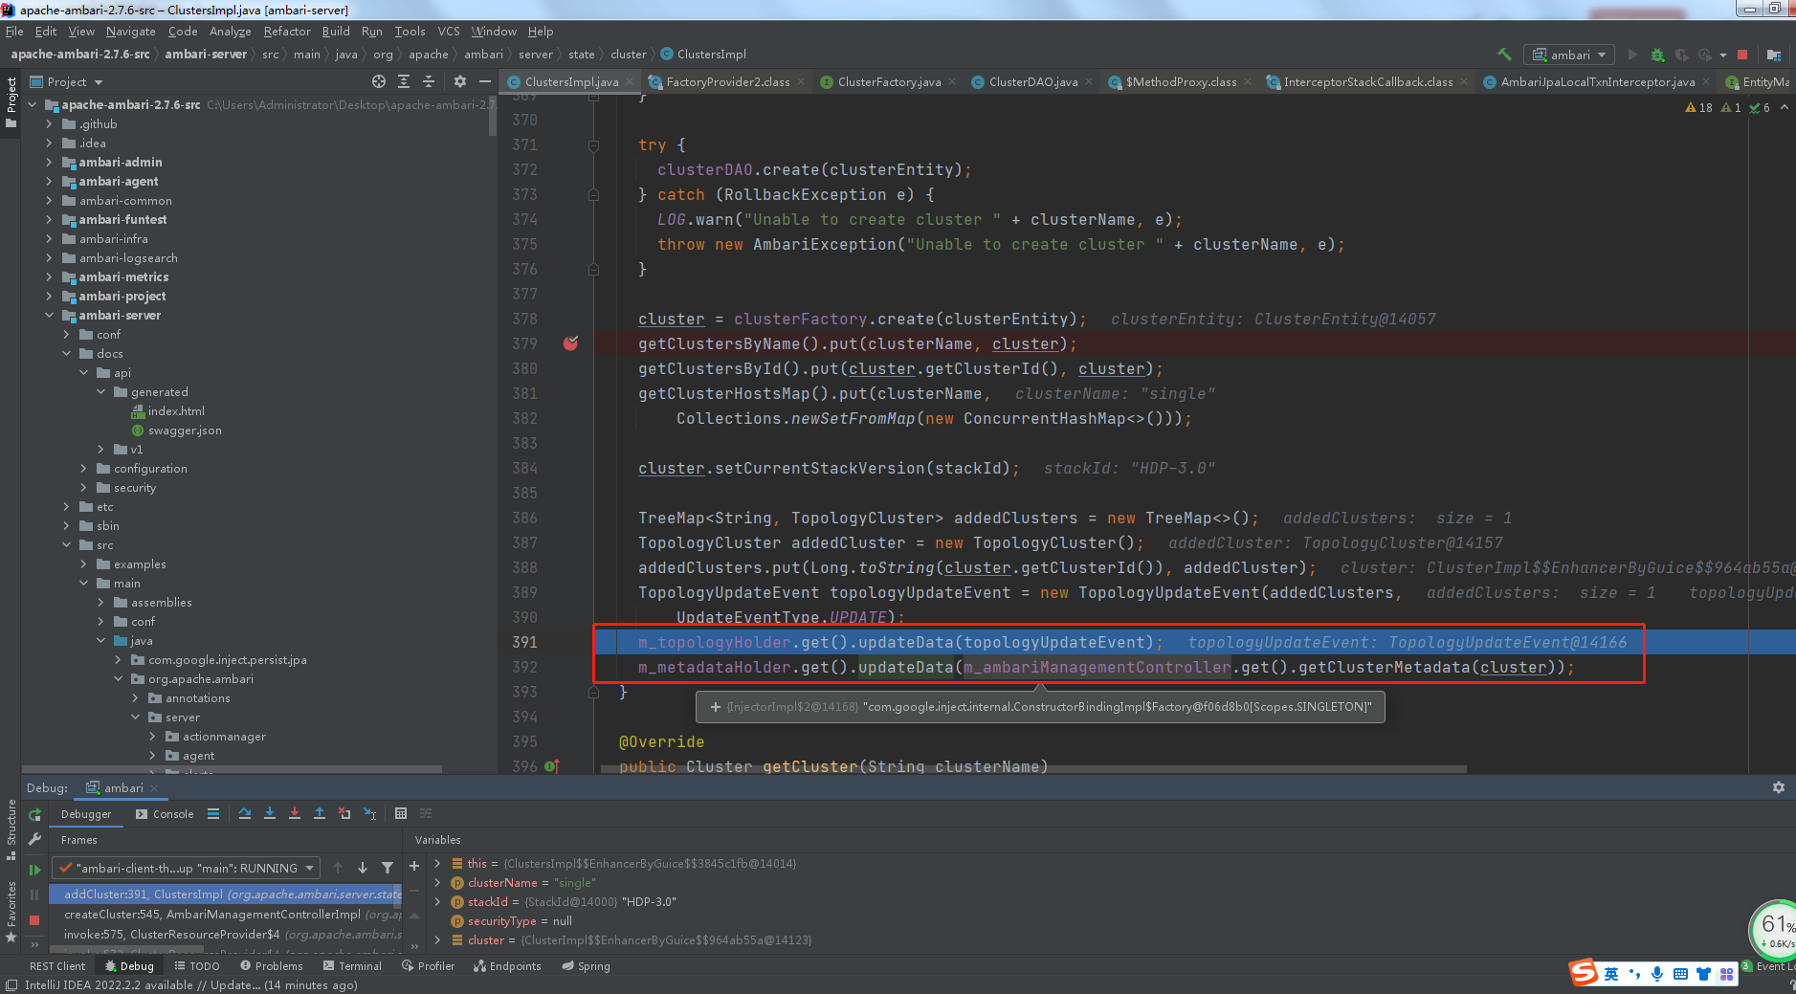Close the FactoryProvider2.class tab

coord(801,82)
